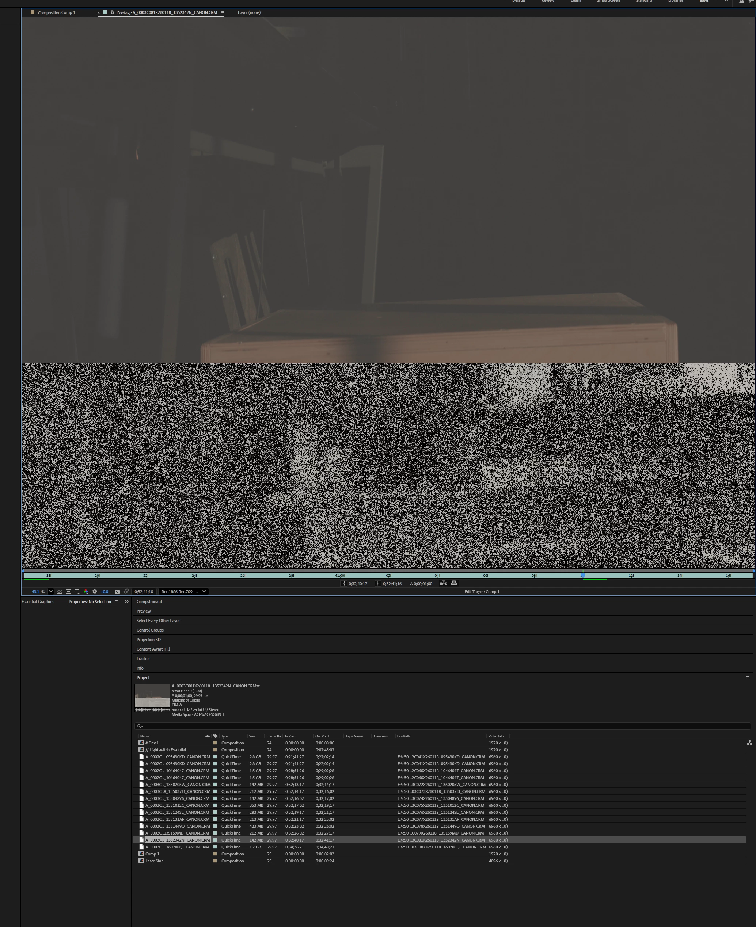Click the project flowchart view icon
Viewport: 756px width, 927px height.
749,743
